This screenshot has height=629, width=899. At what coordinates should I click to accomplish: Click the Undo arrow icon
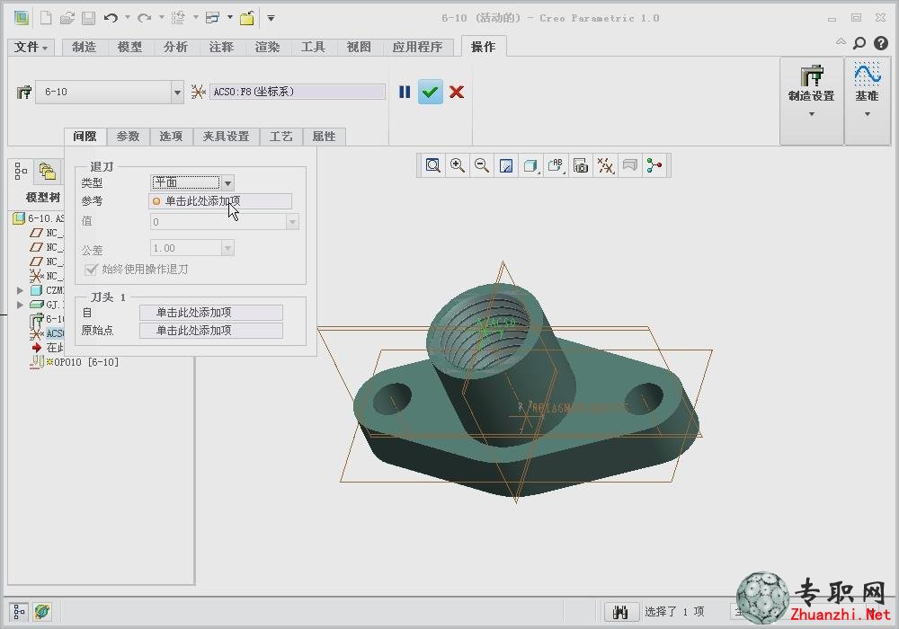pyautogui.click(x=111, y=18)
